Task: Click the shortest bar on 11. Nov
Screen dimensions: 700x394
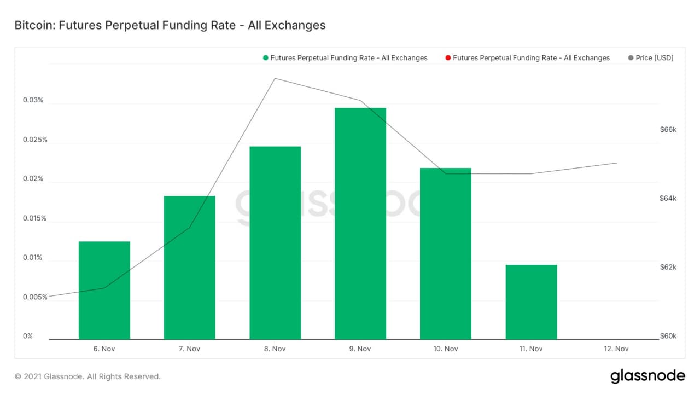Action: (x=531, y=302)
